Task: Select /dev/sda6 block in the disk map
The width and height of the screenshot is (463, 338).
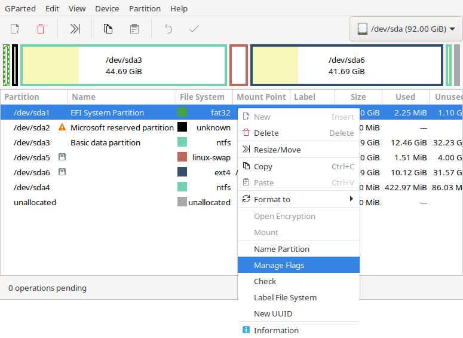Action: [347, 65]
